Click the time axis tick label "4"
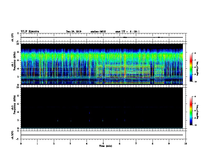Image resolution: width=209 pixels, height=161 pixels. 87,144
